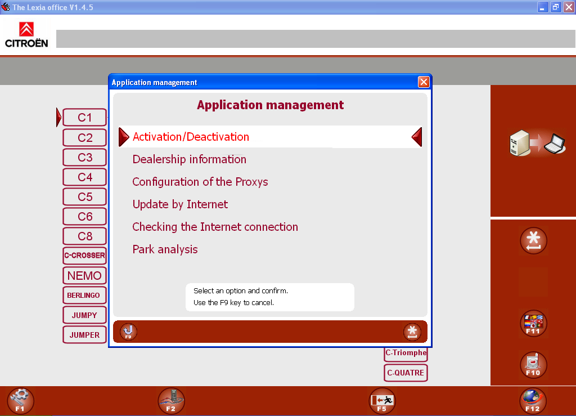
Task: Click the F1 gear tools icon
Action: coord(20,401)
